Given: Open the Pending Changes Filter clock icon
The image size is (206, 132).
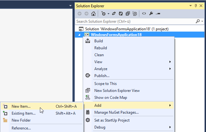Looking at the screenshot, I should point(103,14).
